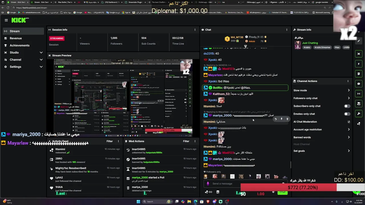Click the wrench icon in right toolbar

[x=359, y=114]
